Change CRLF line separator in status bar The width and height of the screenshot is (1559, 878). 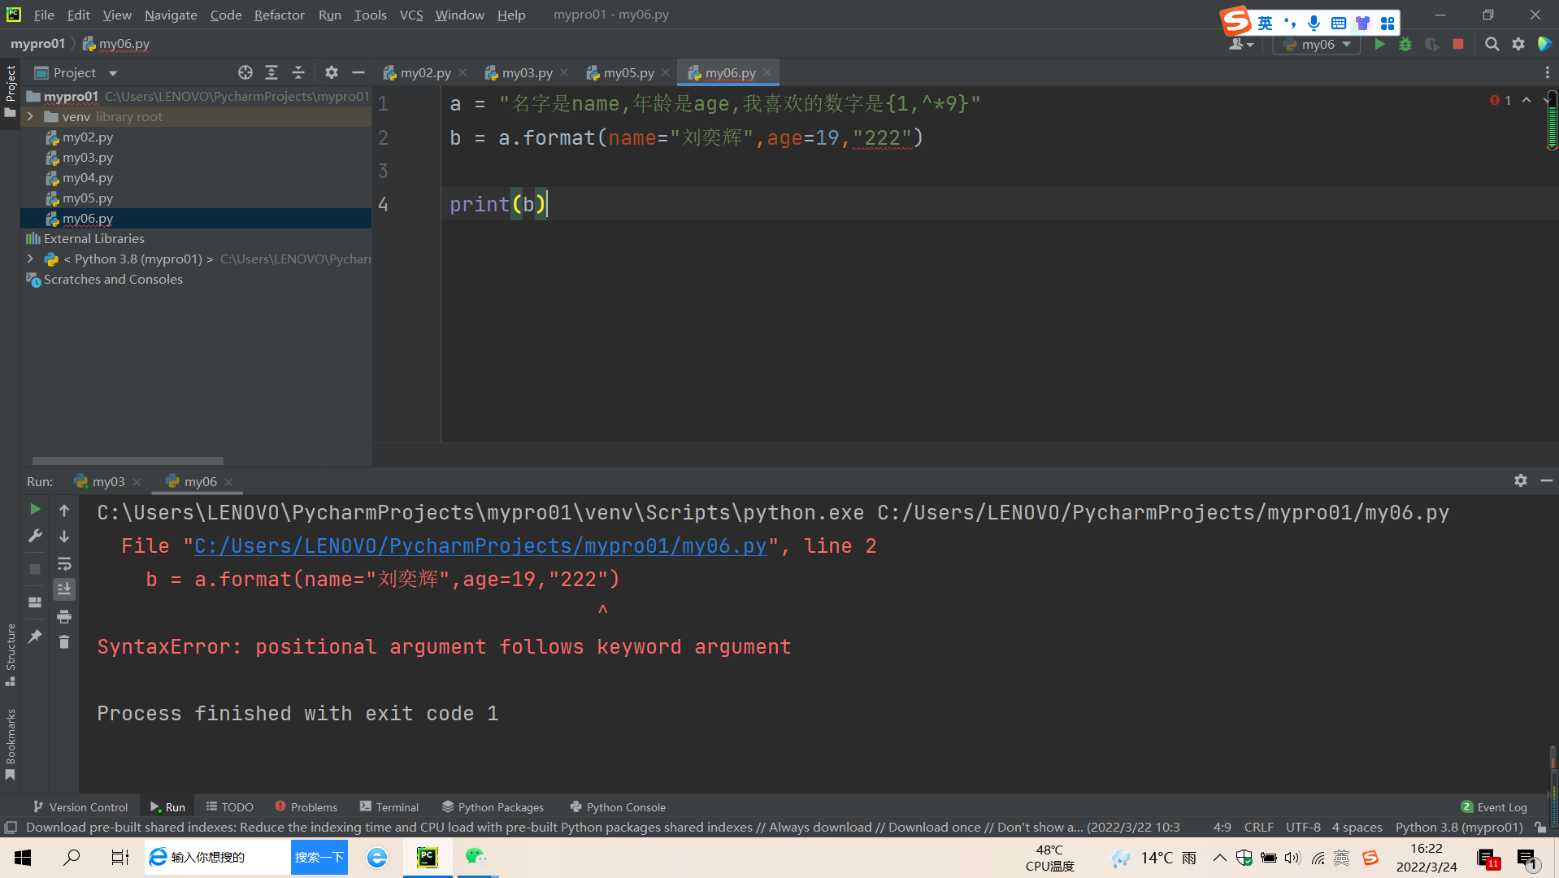click(x=1258, y=828)
